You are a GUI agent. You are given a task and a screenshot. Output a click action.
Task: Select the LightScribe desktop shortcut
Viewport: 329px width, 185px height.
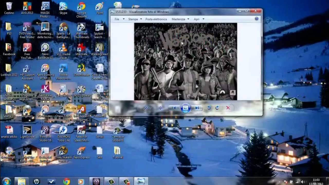coord(27,132)
